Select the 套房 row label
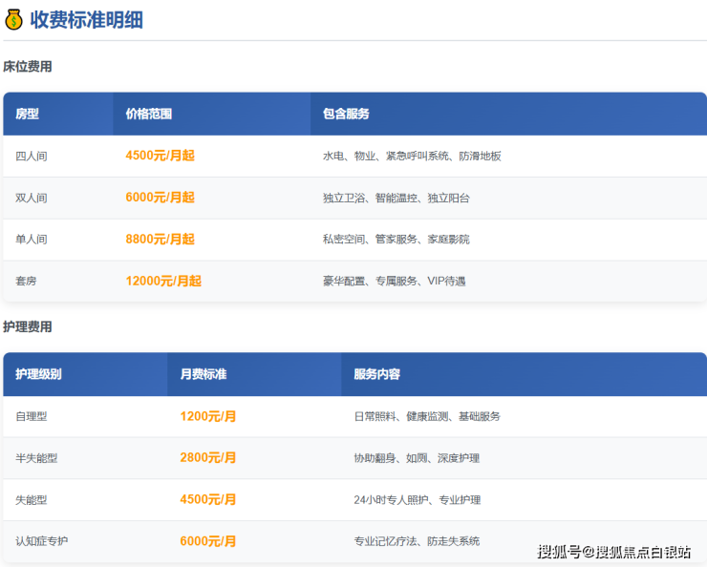Screen dimensions: 707x567 pos(27,282)
